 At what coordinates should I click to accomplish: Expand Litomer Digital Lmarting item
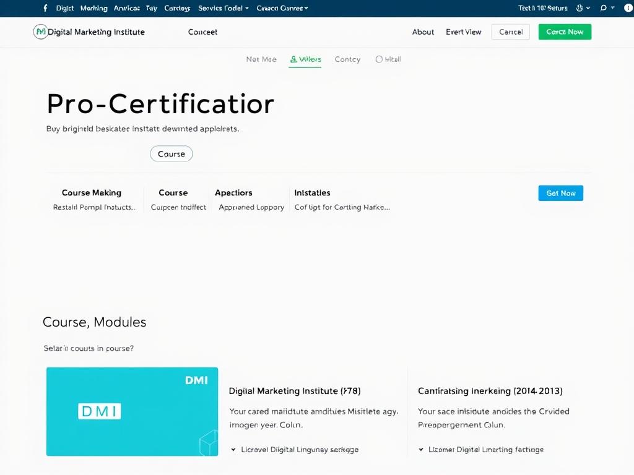point(421,450)
